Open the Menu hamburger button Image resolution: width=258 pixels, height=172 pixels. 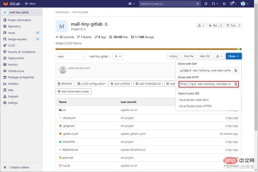(x=30, y=4)
